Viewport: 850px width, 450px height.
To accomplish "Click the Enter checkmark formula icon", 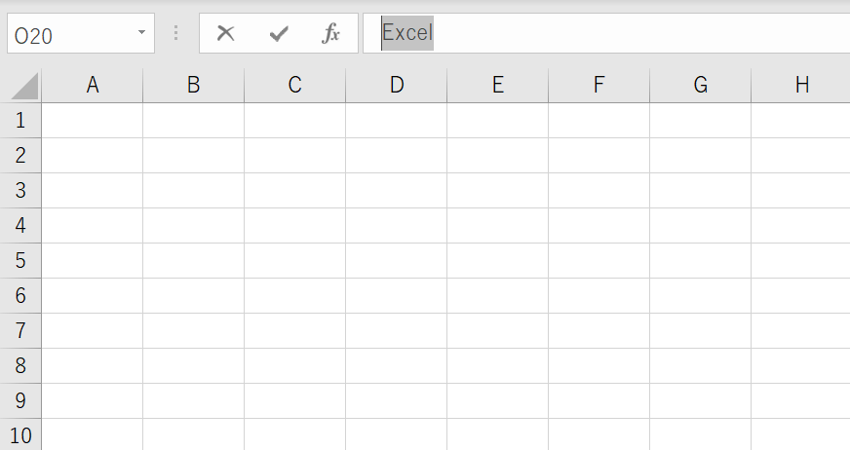I will pyautogui.click(x=279, y=33).
